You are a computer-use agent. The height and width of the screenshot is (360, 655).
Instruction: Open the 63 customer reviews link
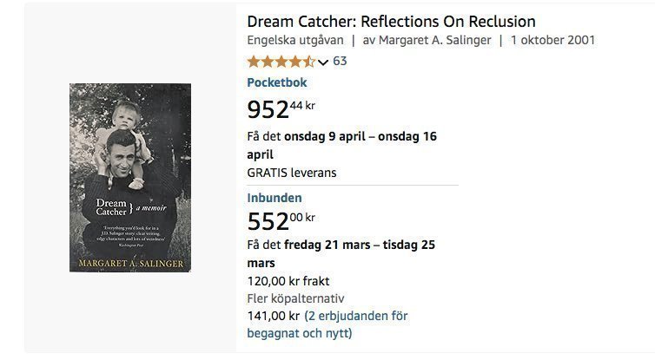(340, 62)
